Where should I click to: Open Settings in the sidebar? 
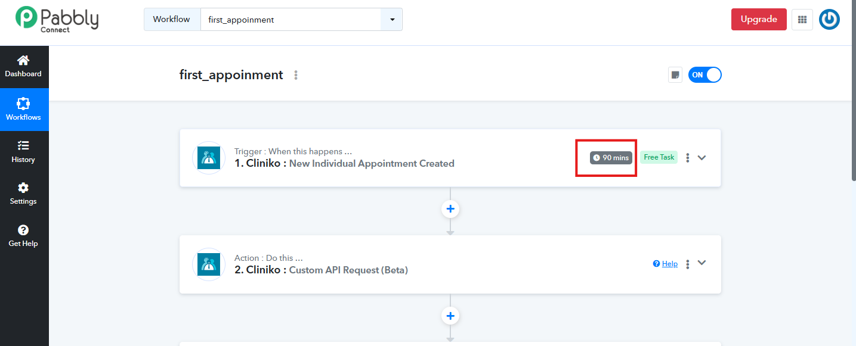[24, 194]
